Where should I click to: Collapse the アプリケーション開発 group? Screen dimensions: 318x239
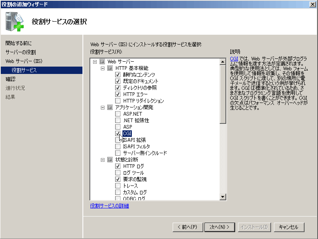102,107
